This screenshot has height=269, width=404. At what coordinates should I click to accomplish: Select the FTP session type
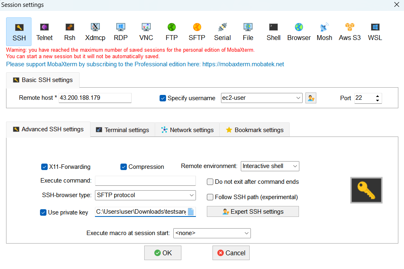tap(172, 32)
